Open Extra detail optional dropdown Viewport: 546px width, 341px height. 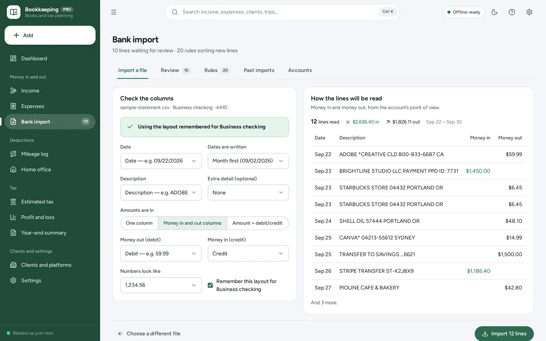(x=248, y=193)
